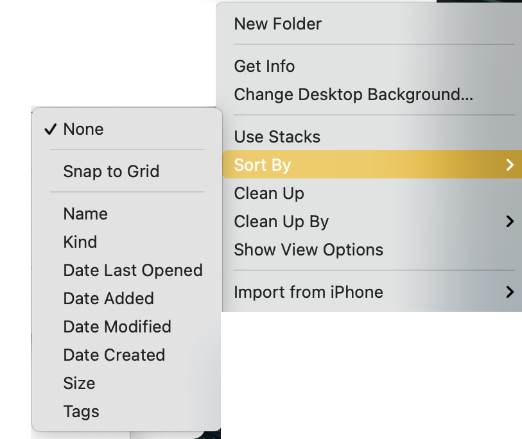Screen dimensions: 522x439
Task: Sort desktop items by Name
Action: click(x=85, y=214)
